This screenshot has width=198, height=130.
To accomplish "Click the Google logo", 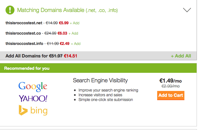I will [33, 86].
